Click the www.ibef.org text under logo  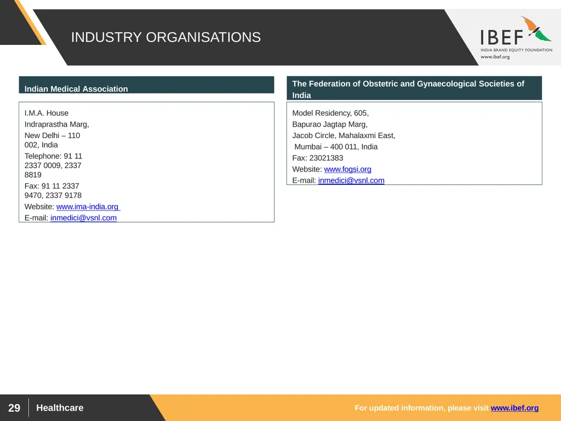(x=495, y=56)
